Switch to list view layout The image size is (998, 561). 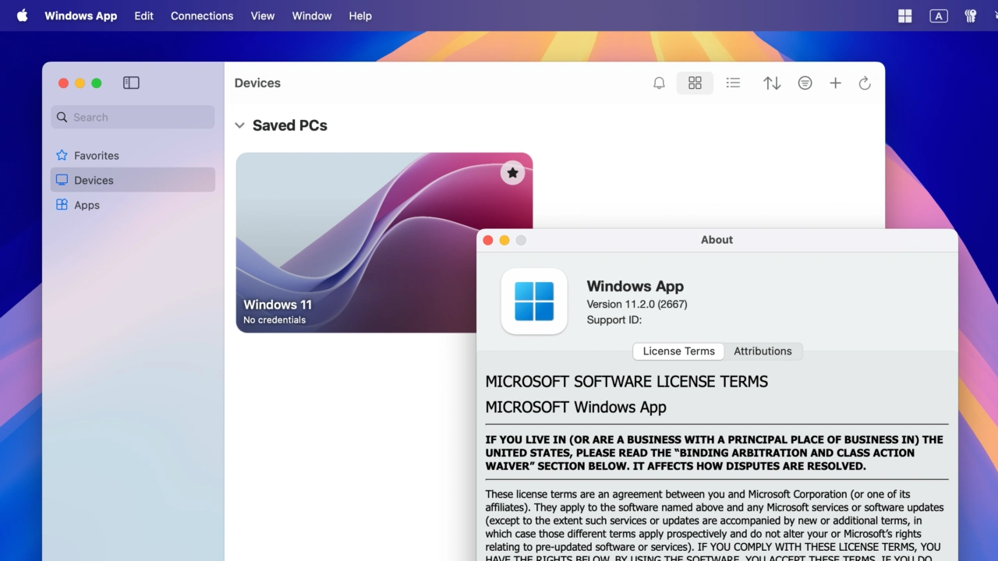tap(733, 83)
